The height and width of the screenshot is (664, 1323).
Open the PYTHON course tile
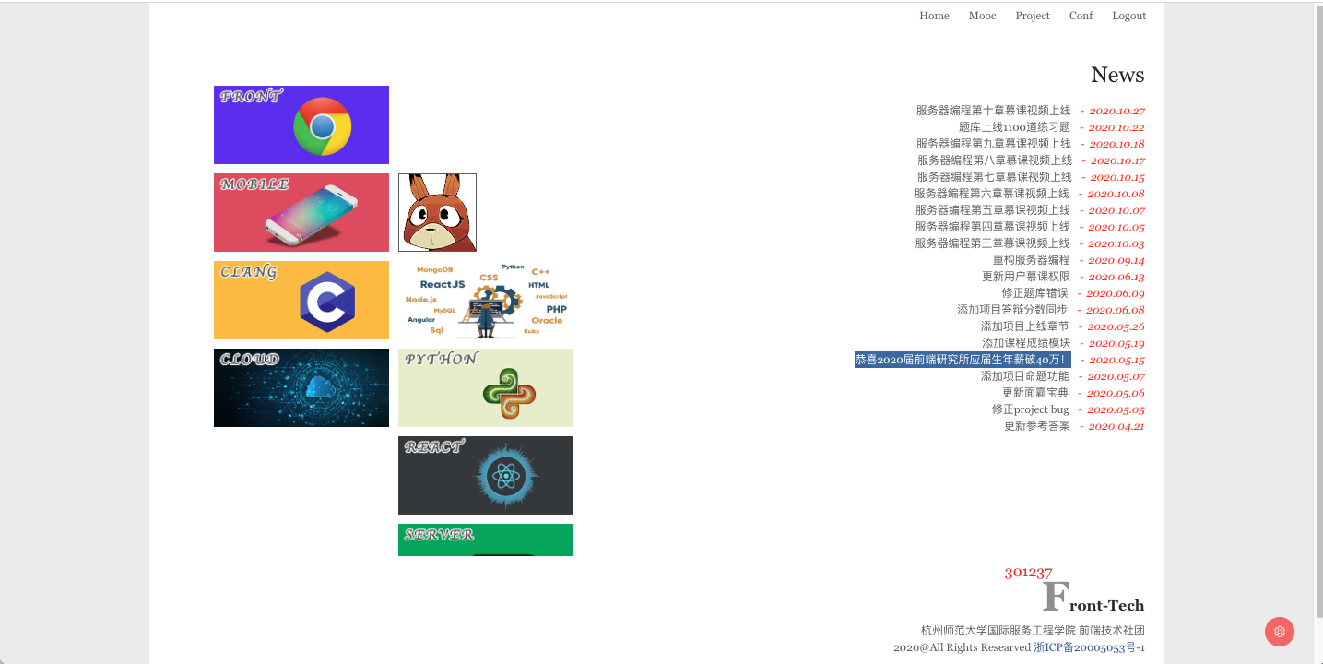pyautogui.click(x=486, y=387)
